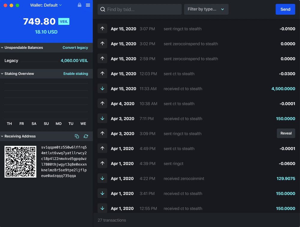
Task: Click the 'sent ringct' description at 4:39 PM
Action: point(173,164)
